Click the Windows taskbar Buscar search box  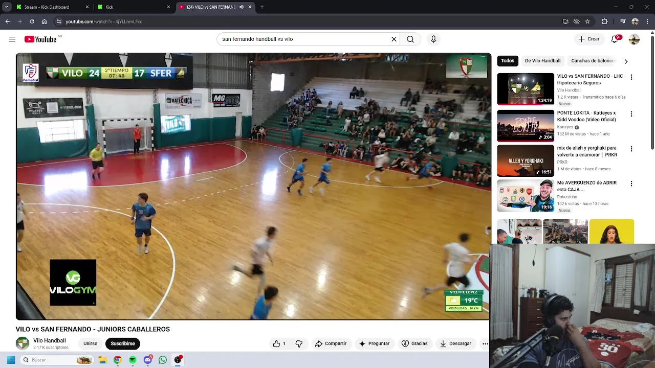pyautogui.click(x=56, y=360)
